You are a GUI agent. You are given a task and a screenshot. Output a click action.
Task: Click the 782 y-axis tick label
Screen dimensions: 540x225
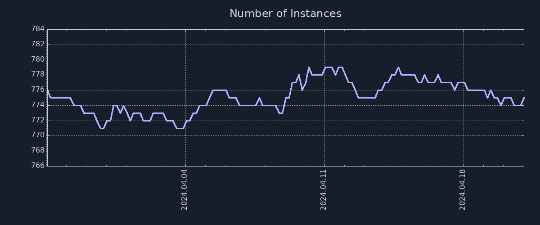38,44
